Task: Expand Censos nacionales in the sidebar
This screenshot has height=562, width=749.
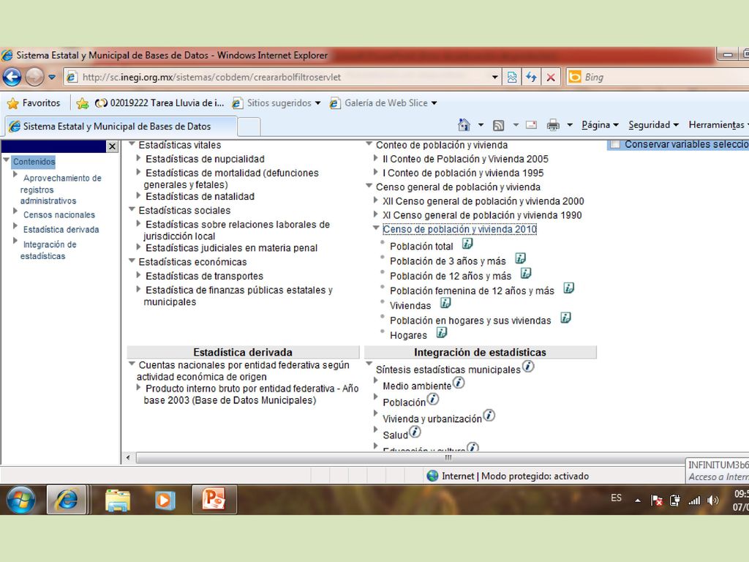Action: click(x=15, y=211)
